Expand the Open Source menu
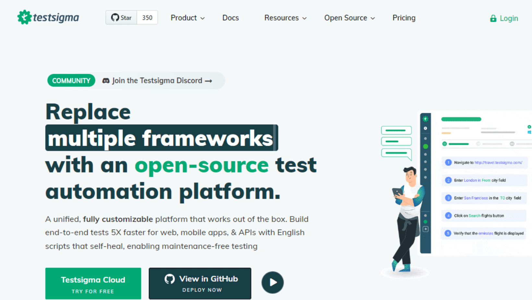The height and width of the screenshot is (300, 532). (x=349, y=18)
